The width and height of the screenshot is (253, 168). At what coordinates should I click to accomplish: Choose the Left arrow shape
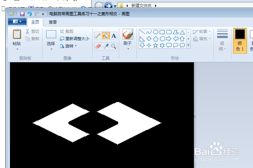[x=176, y=39]
